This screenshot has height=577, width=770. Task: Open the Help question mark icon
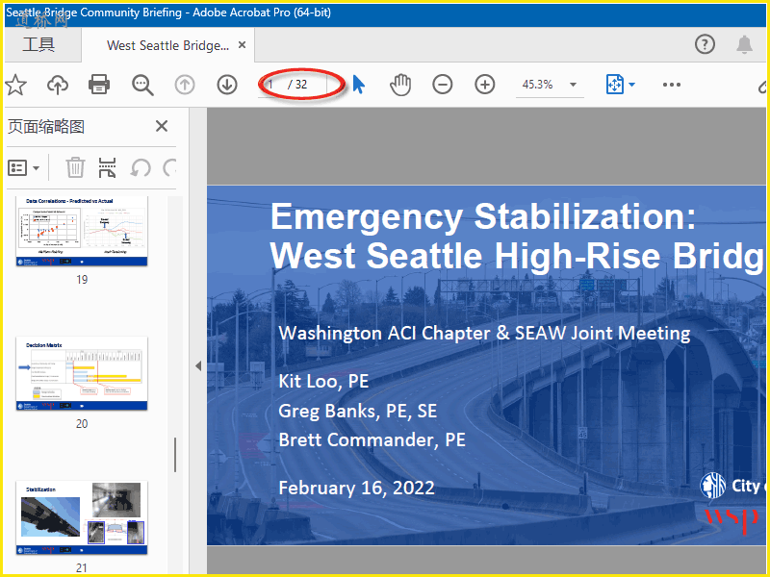(705, 44)
